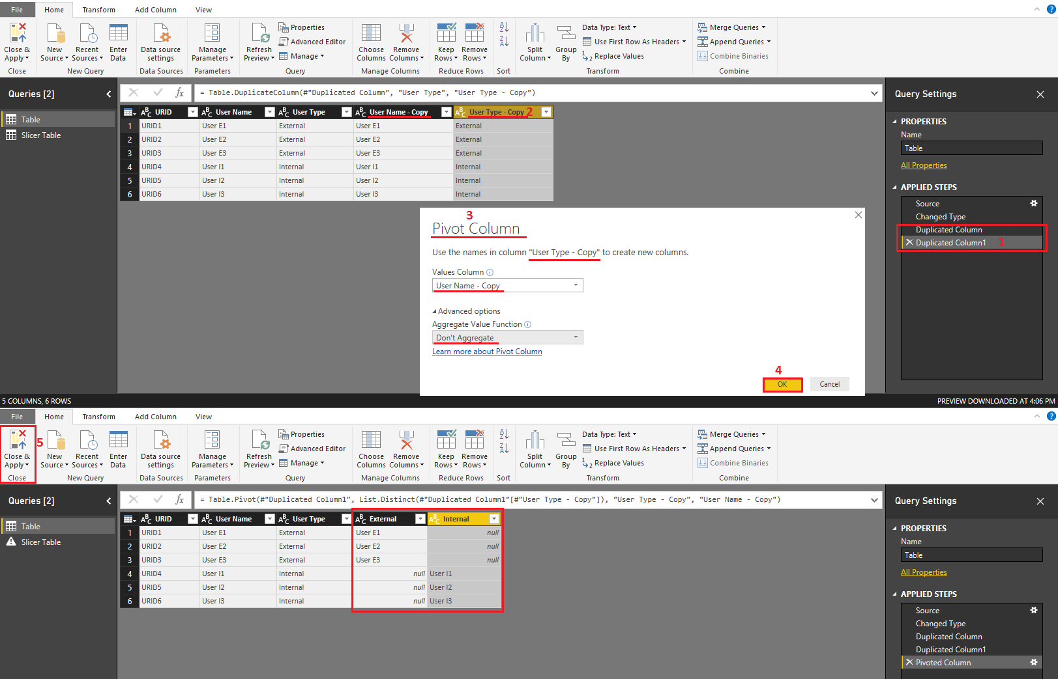Viewport: 1058px width, 679px height.
Task: Click OK in Pivot Column dialog
Action: coord(782,384)
